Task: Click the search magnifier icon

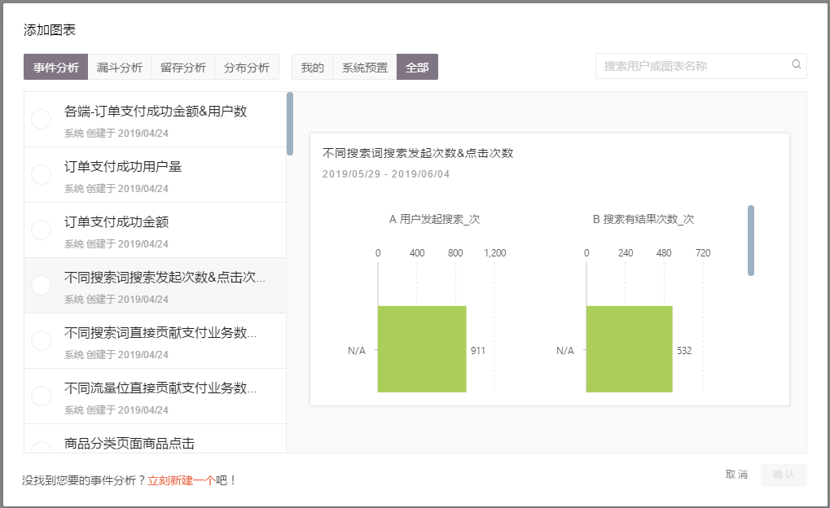Action: (796, 65)
